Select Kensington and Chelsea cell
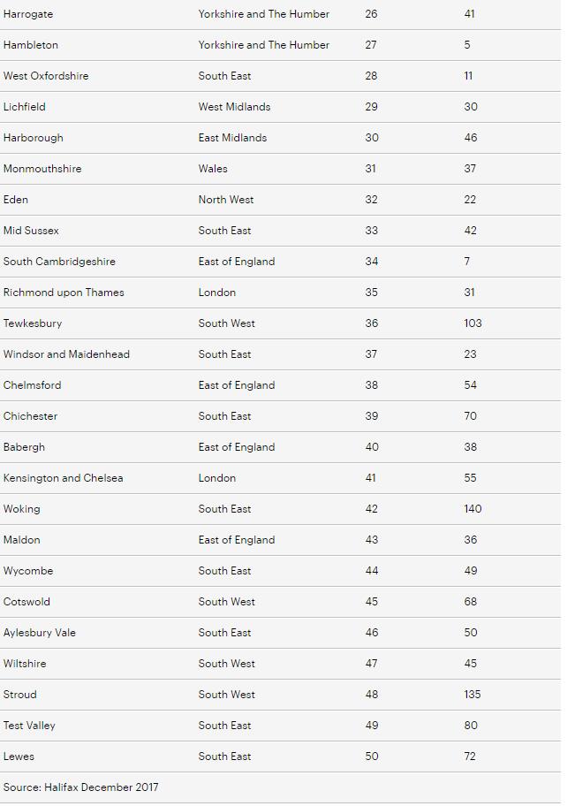 click(64, 478)
